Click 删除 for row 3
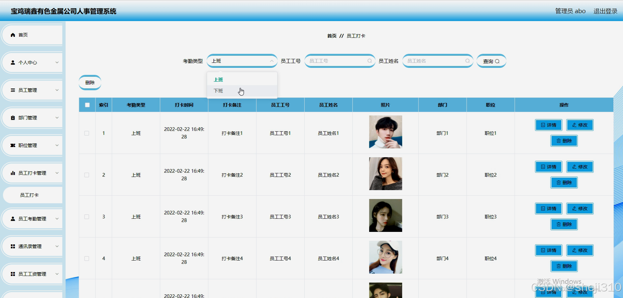The width and height of the screenshot is (623, 298). pos(564,224)
